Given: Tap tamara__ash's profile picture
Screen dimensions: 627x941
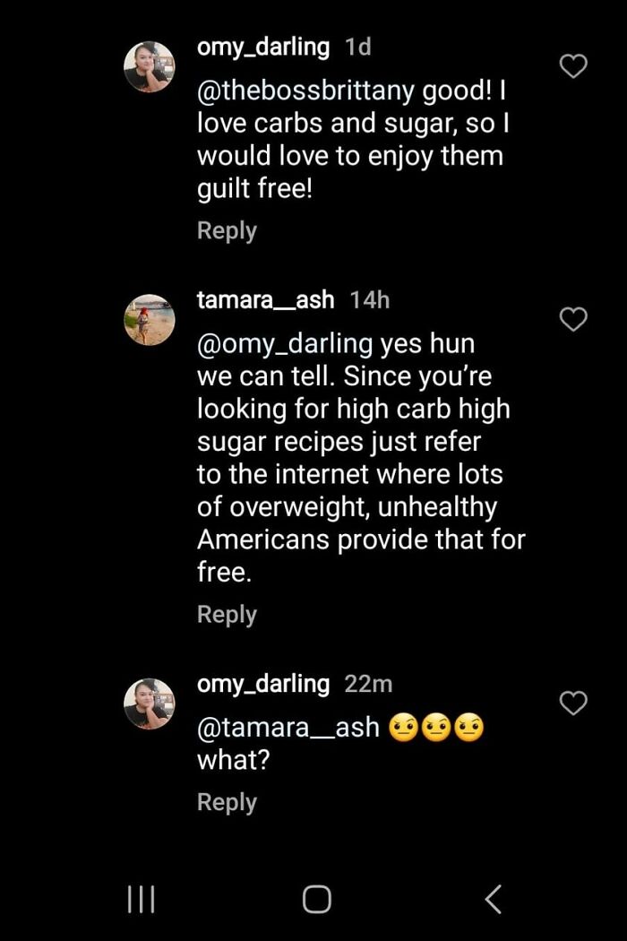Looking at the screenshot, I should coord(150,319).
